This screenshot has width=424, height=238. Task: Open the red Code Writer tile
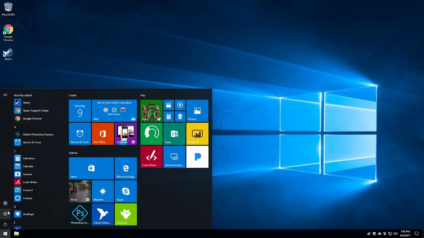(151, 157)
